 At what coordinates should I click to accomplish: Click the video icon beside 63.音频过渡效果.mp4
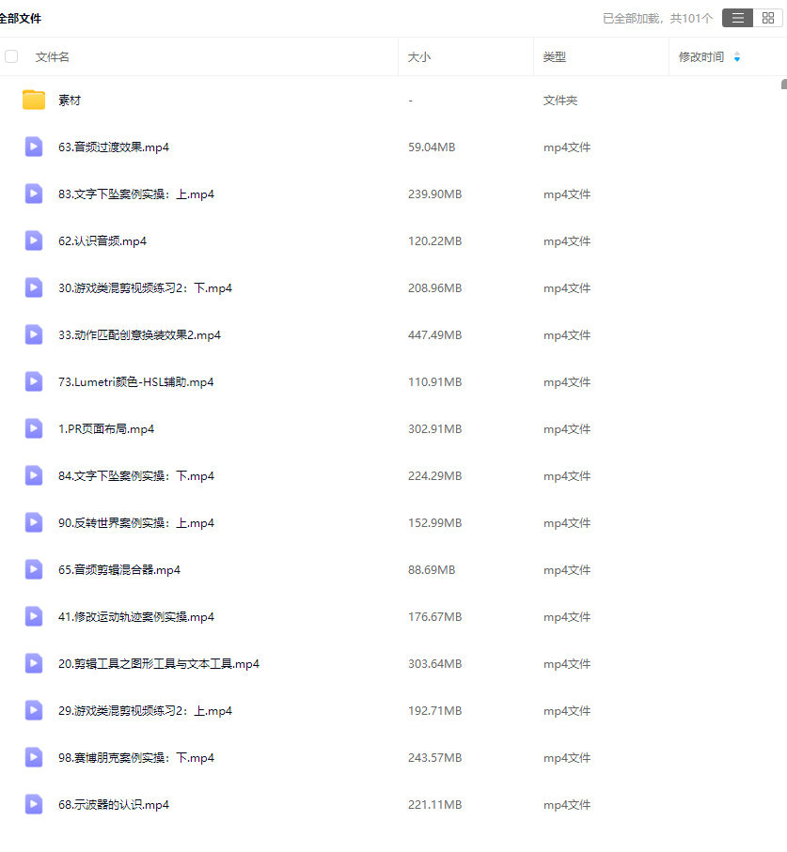(33, 147)
